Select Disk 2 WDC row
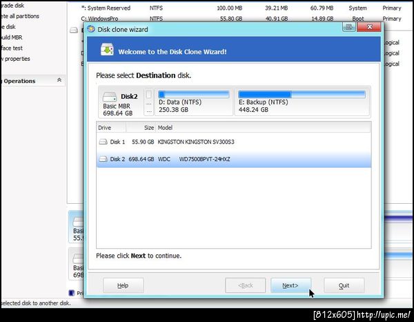414x322 pixels. click(234, 159)
